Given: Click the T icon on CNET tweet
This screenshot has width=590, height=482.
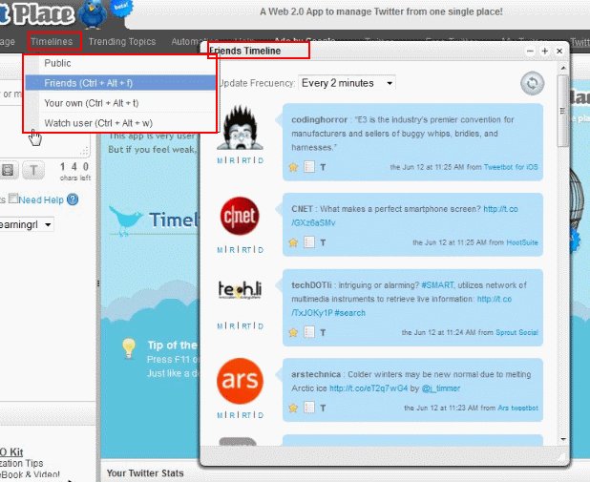Looking at the screenshot, I should point(323,242).
